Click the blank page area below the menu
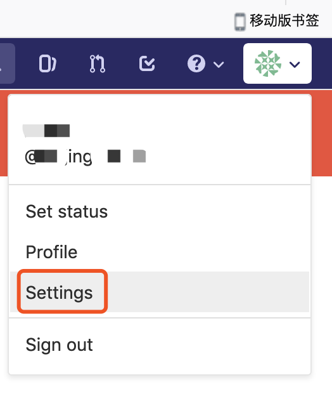The width and height of the screenshot is (332, 420). (x=166, y=398)
